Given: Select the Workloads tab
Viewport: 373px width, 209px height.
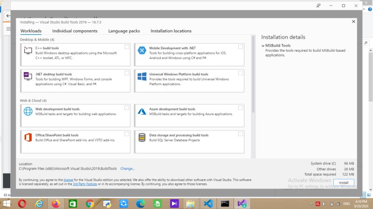Looking at the screenshot, I should [31, 31].
